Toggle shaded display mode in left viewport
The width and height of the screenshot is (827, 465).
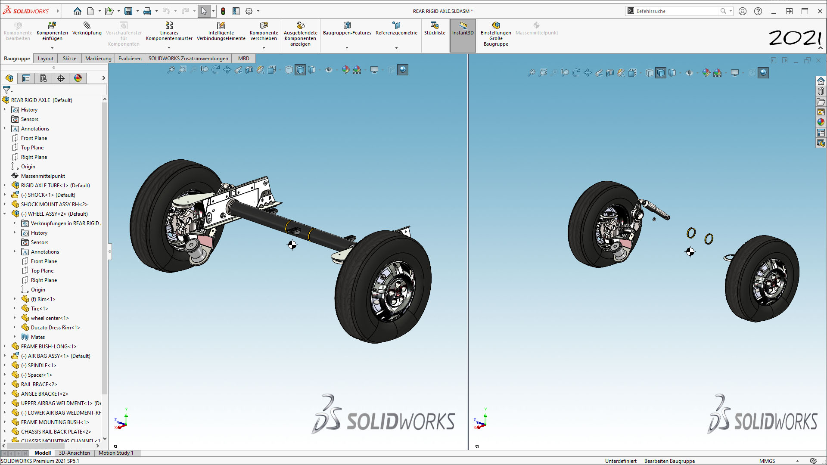point(311,70)
